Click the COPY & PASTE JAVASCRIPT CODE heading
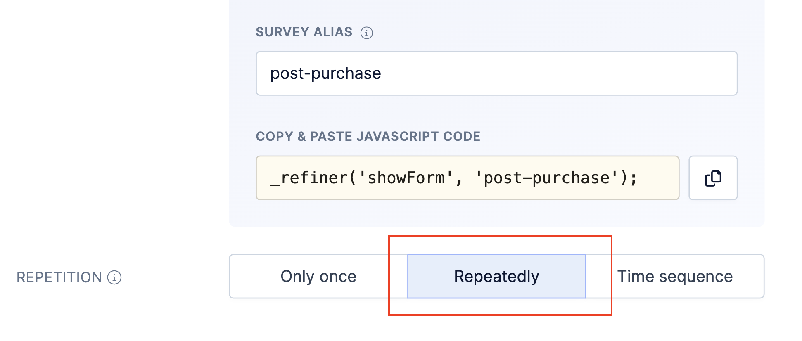 (368, 136)
